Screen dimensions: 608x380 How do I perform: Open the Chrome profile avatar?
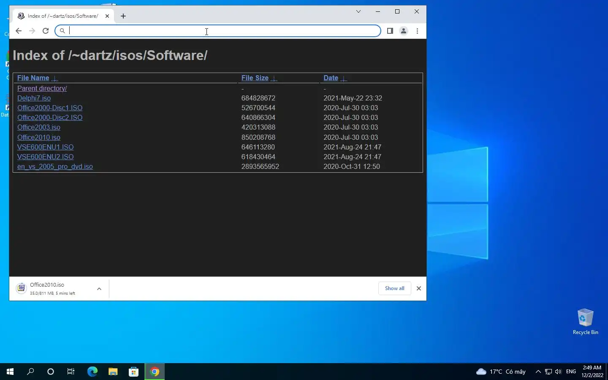(x=404, y=31)
